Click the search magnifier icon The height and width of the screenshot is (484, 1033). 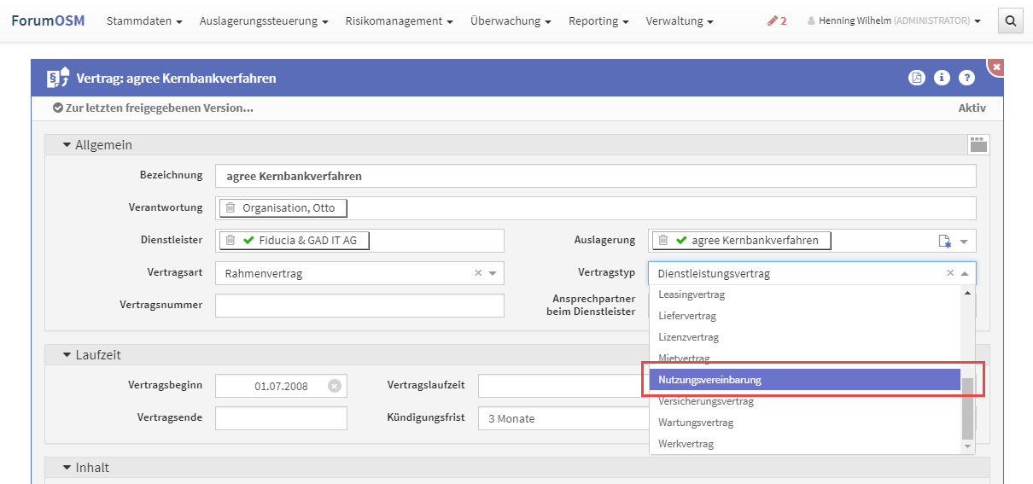1010,21
